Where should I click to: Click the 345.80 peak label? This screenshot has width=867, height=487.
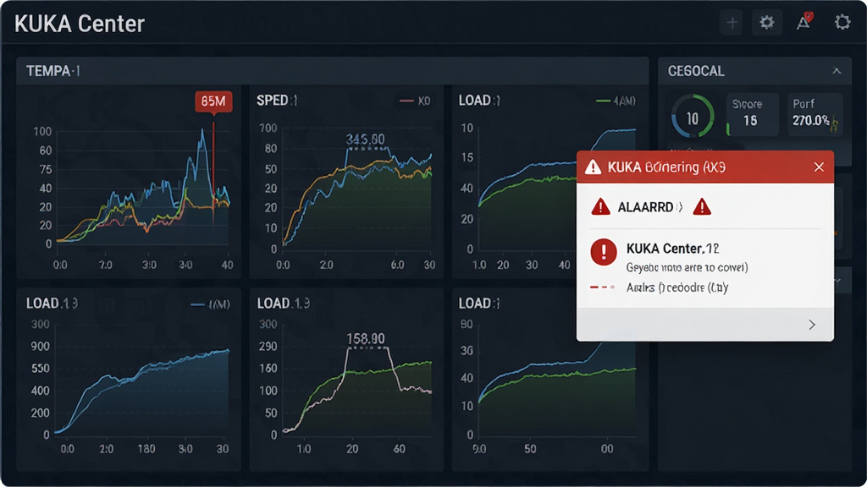(x=365, y=140)
